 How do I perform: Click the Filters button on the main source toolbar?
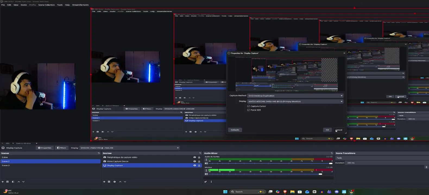61,148
